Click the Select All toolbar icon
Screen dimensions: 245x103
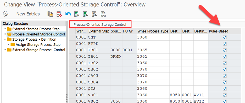77,14
